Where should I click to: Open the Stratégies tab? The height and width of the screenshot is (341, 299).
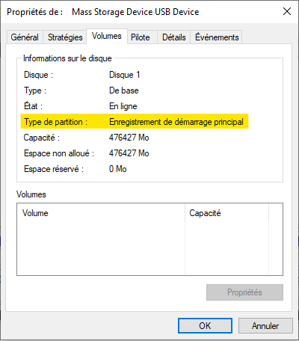pos(65,37)
